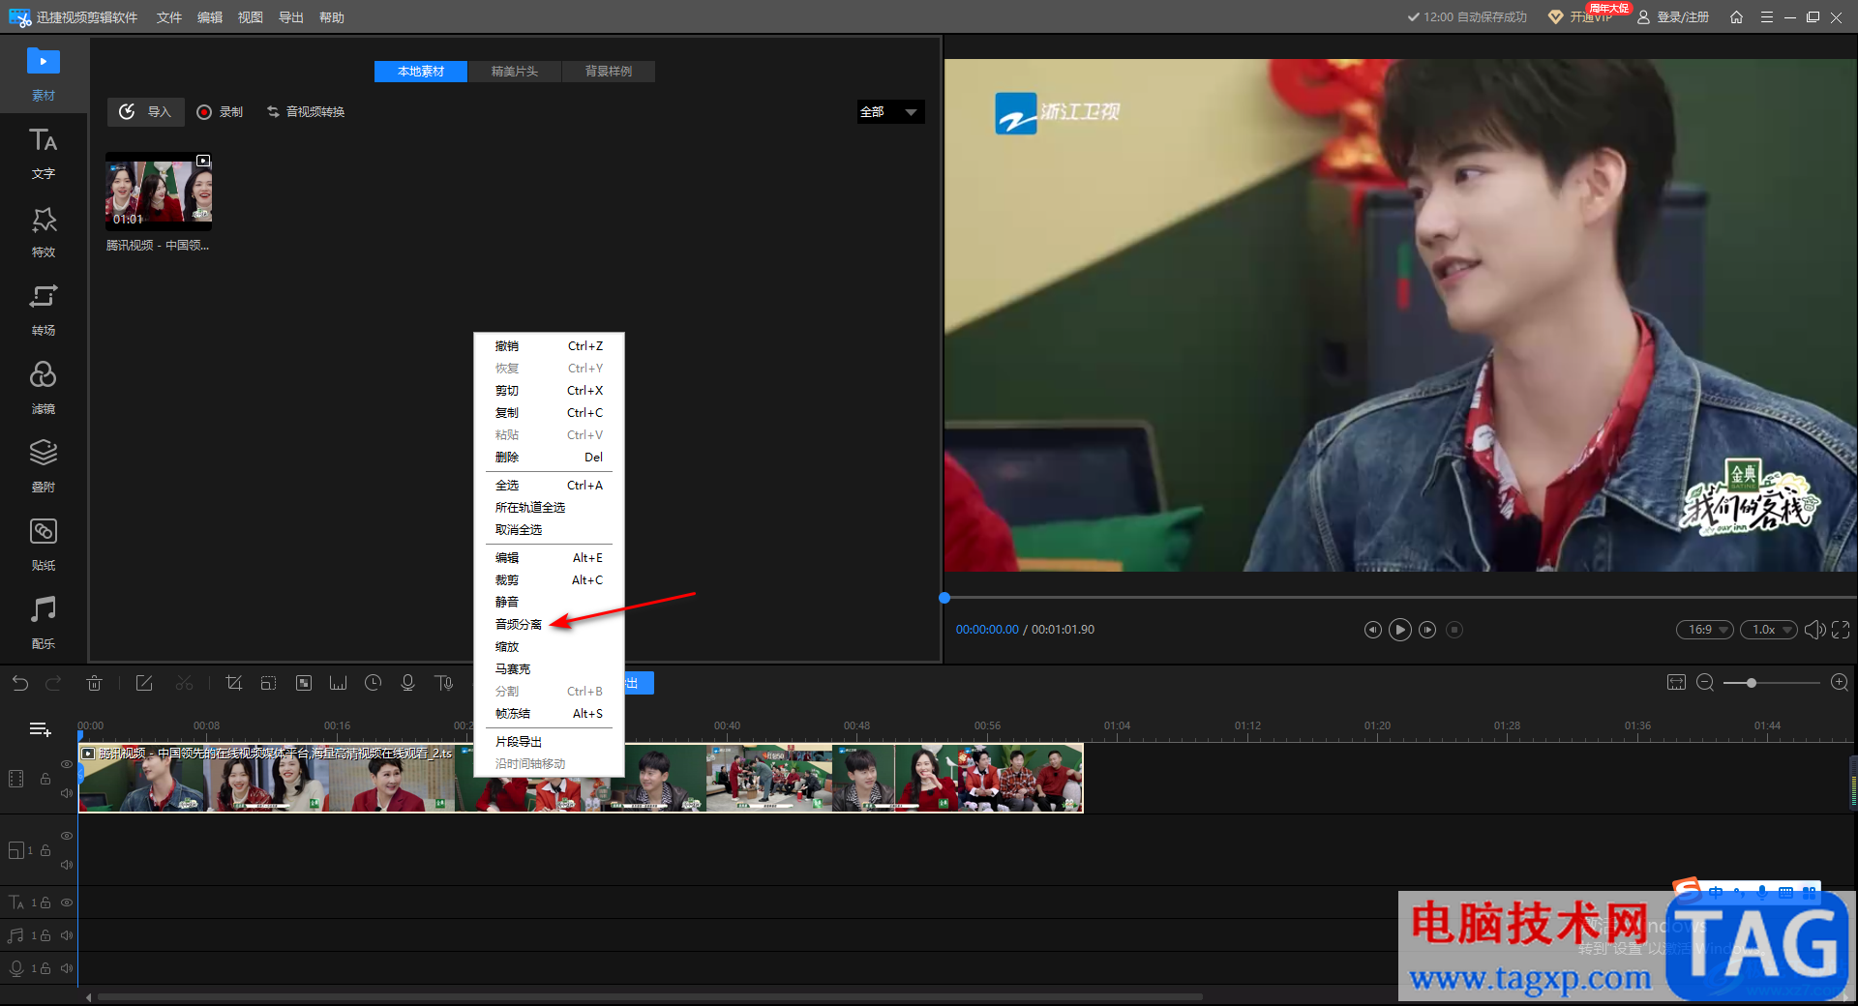Click the 登录/注册 login link
Viewport: 1858px width, 1006px height.
[x=1673, y=17]
